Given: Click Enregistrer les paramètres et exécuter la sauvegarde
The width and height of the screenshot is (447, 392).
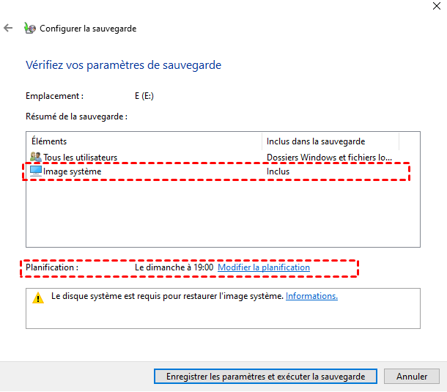Looking at the screenshot, I should coord(265,376).
